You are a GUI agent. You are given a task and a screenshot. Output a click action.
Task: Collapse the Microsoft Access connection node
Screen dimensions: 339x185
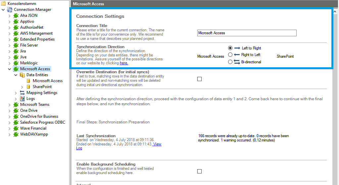point(9,69)
